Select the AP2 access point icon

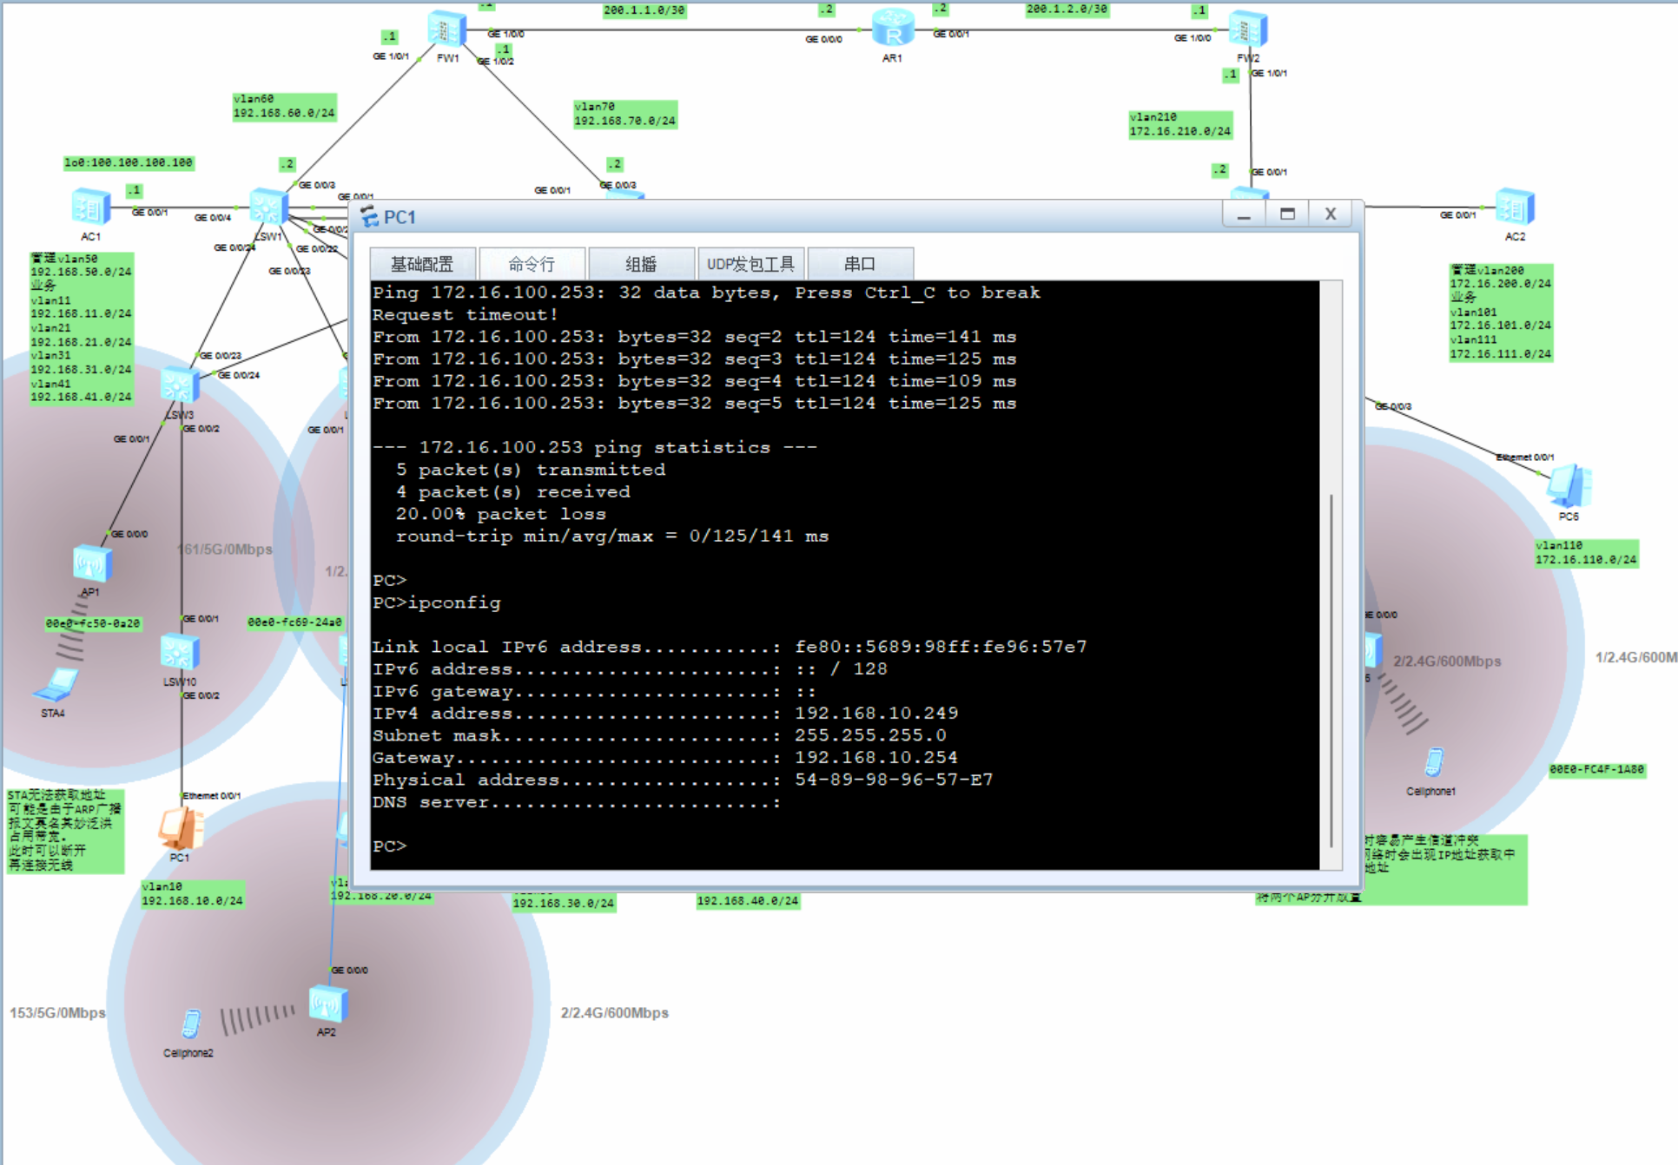[x=327, y=1004]
